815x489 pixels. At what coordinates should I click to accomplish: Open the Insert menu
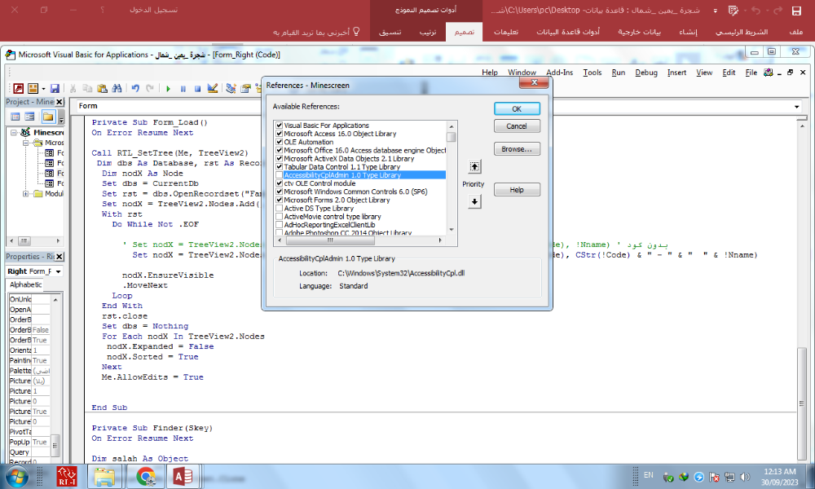point(676,73)
